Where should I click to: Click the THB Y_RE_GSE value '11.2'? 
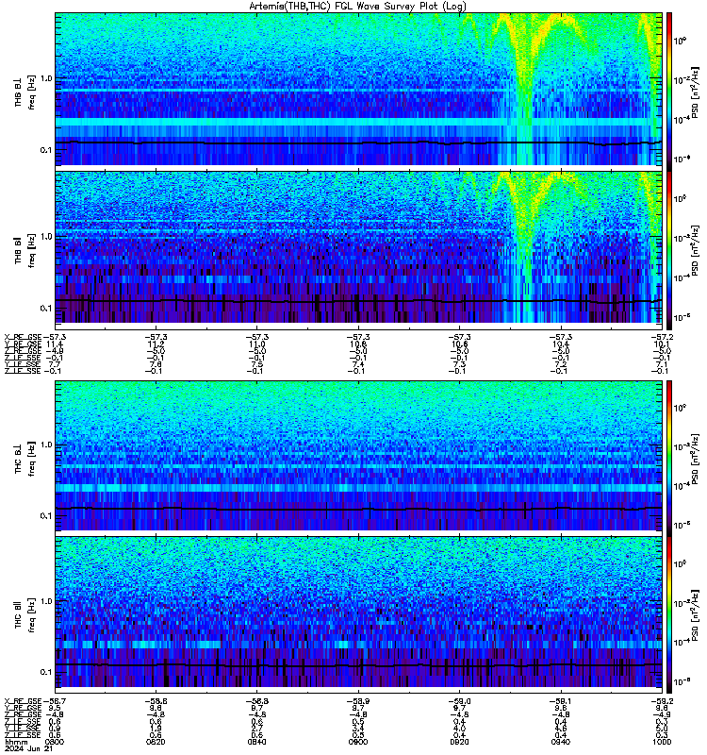[x=156, y=344]
